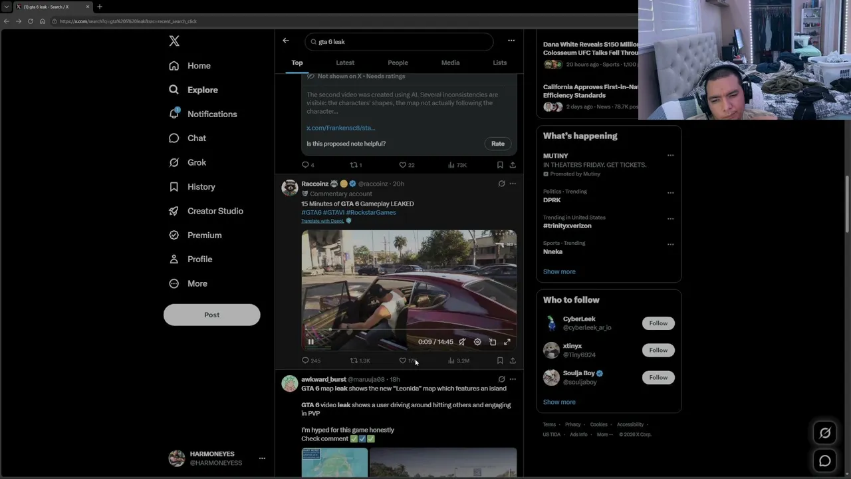Open Explore in the sidebar
851x479 pixels.
[x=193, y=90]
